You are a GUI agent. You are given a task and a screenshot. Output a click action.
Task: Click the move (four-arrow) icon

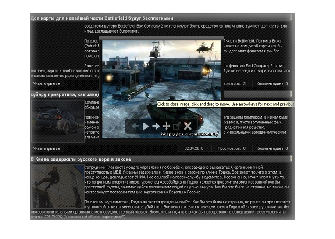(166, 126)
